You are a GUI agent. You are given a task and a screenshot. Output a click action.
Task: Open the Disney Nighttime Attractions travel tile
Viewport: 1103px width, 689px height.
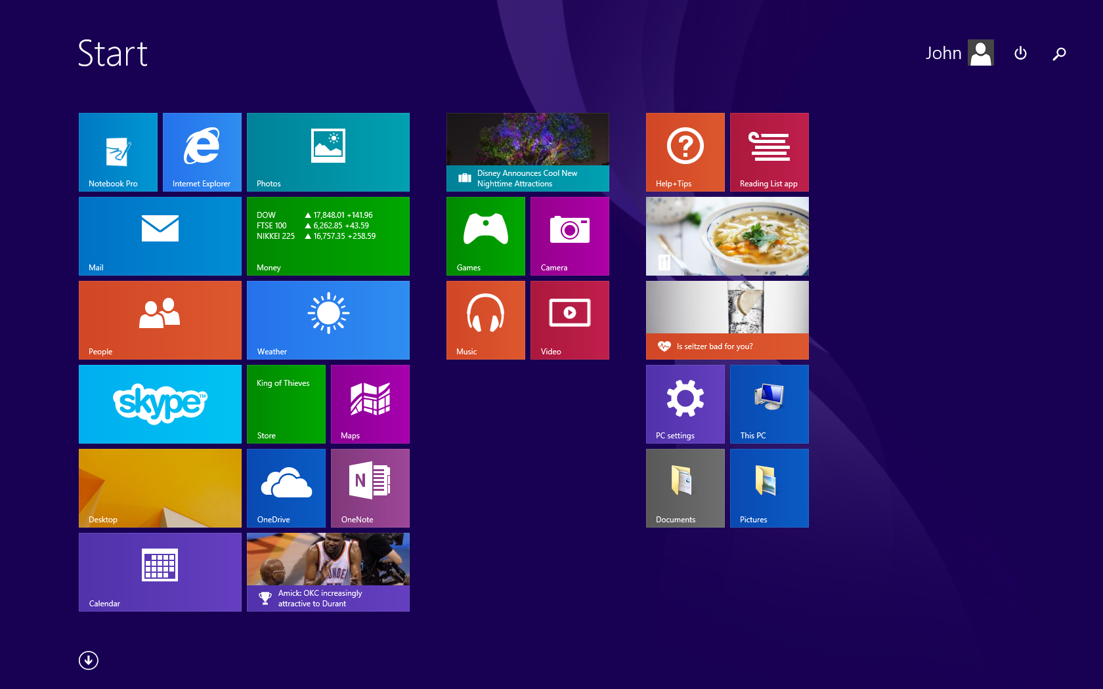528,152
